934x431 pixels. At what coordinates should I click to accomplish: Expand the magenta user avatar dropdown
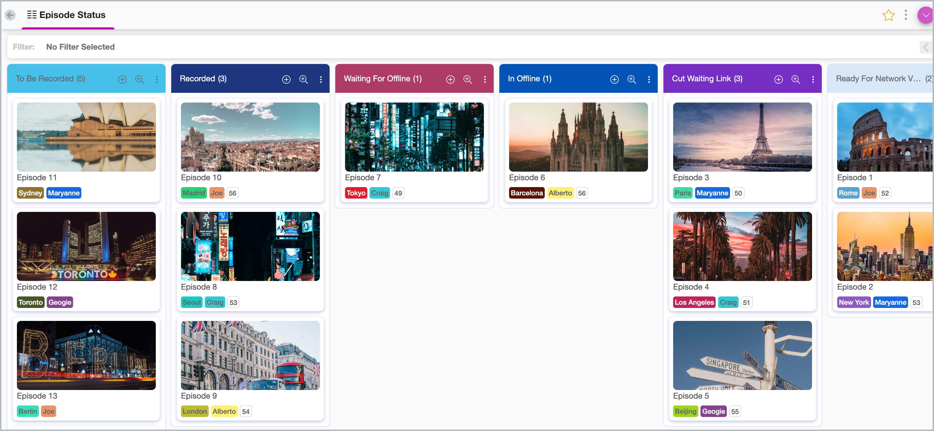(926, 15)
